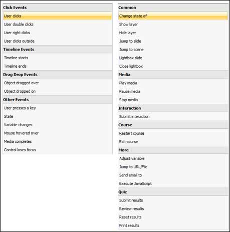This screenshot has height=232, width=230.
Task: Choose "User double clicks" event
Action: [x=58, y=24]
